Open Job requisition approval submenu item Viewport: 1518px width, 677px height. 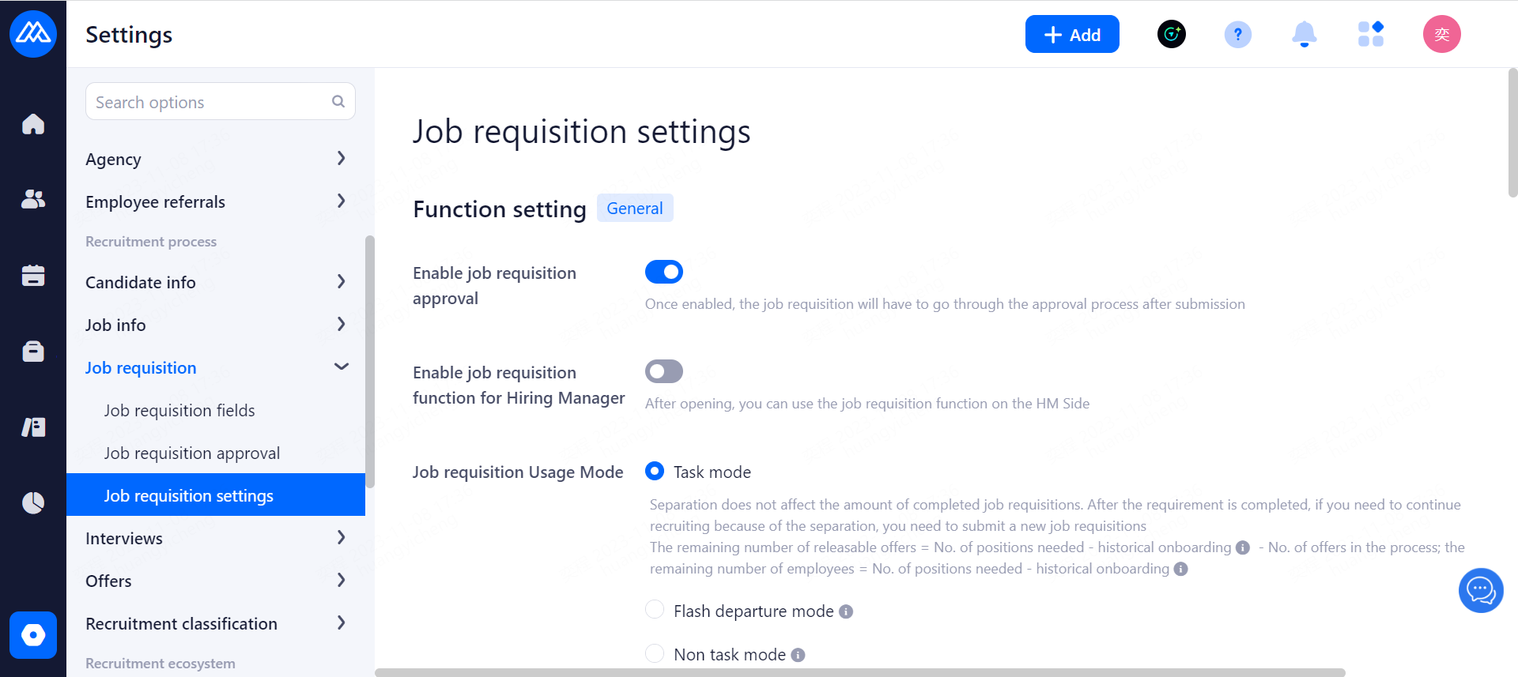point(192,453)
